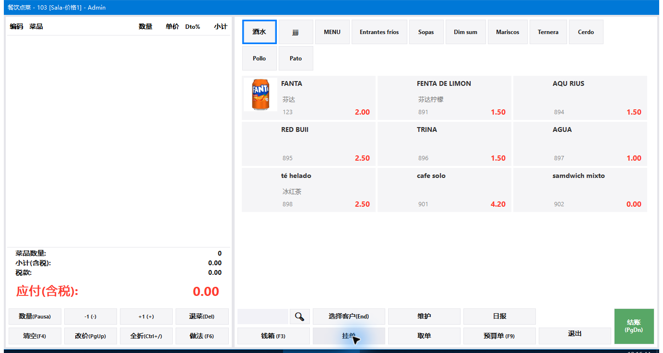The width and height of the screenshot is (663, 353).
Task: Click the 数量(Pausa) quantity button
Action: [35, 317]
